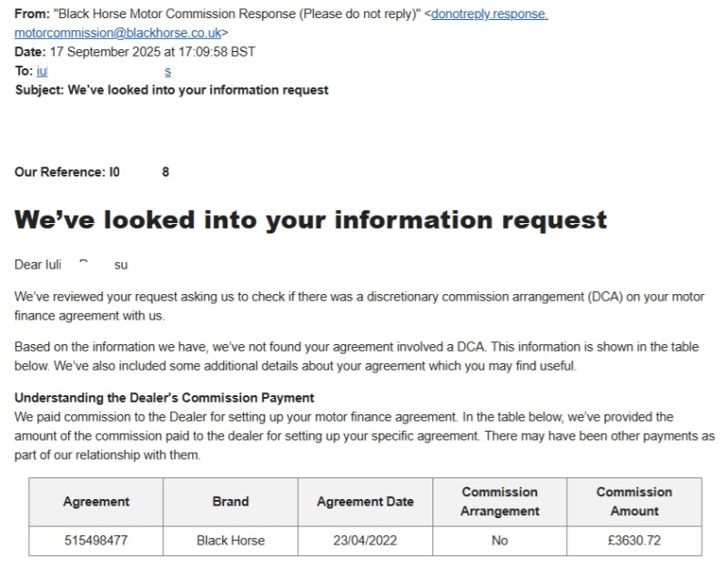Click the donotreply sender email address link
This screenshot has height=570, width=728.
click(490, 15)
